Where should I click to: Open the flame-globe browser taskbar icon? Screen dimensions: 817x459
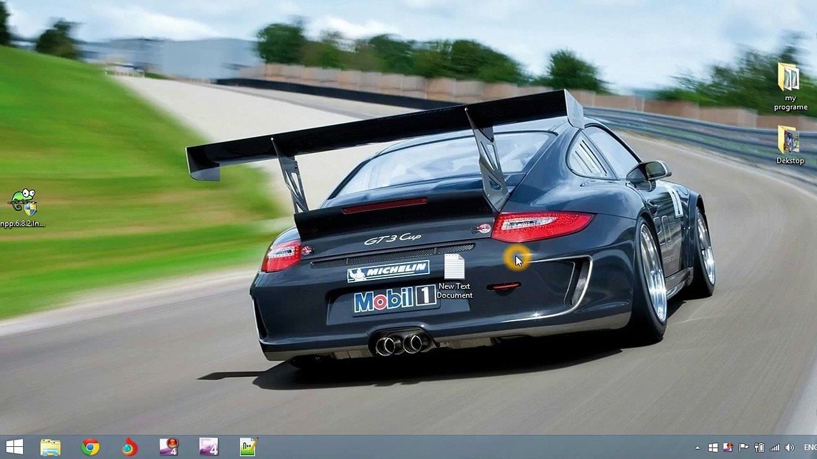(x=130, y=448)
